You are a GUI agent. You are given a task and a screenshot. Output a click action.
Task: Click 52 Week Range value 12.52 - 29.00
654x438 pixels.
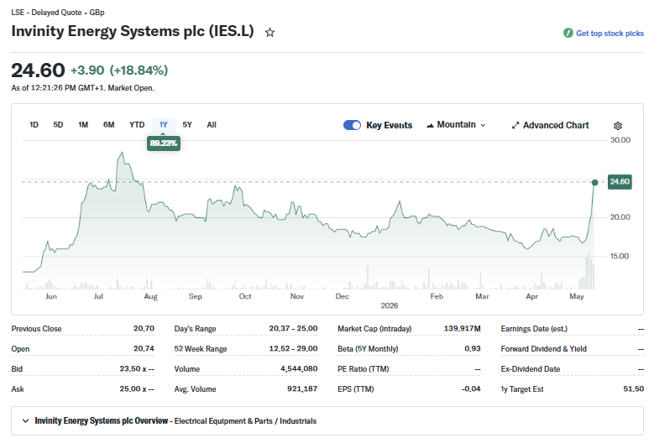(x=293, y=348)
